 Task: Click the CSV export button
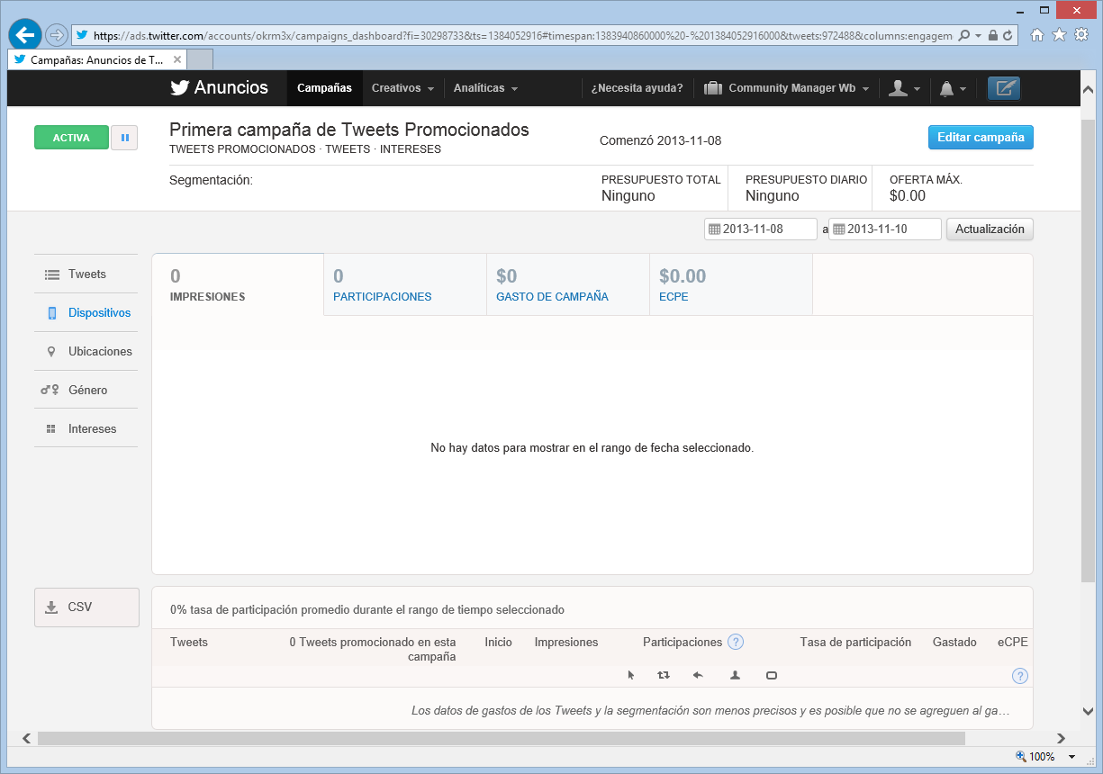86,607
